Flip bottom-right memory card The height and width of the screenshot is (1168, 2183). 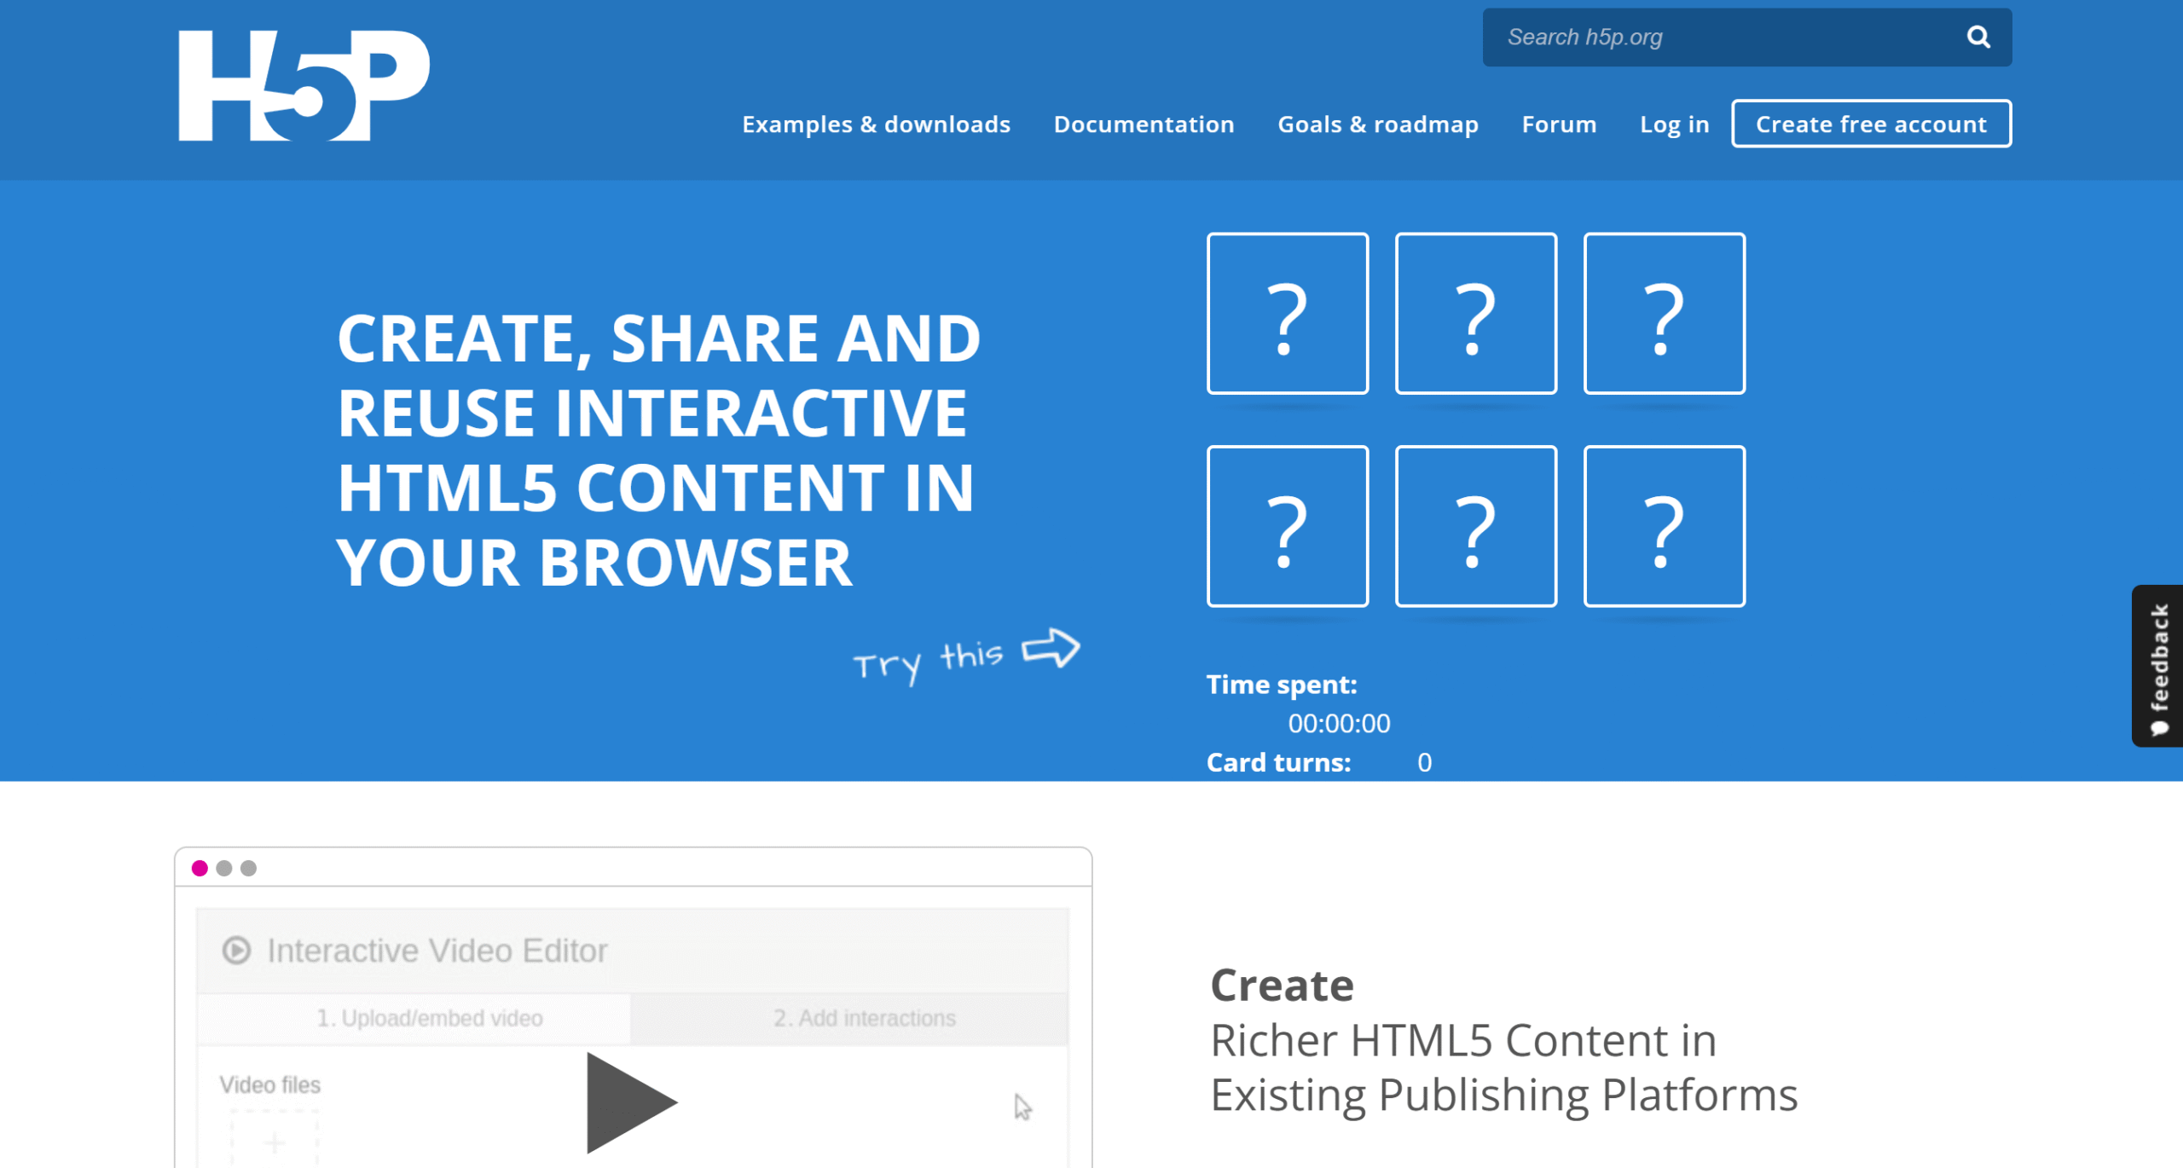(x=1665, y=526)
